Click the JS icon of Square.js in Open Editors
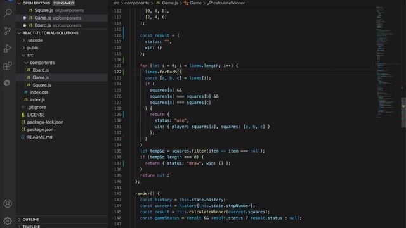Image resolution: width=406 pixels, height=228 pixels. pyautogui.click(x=30, y=11)
